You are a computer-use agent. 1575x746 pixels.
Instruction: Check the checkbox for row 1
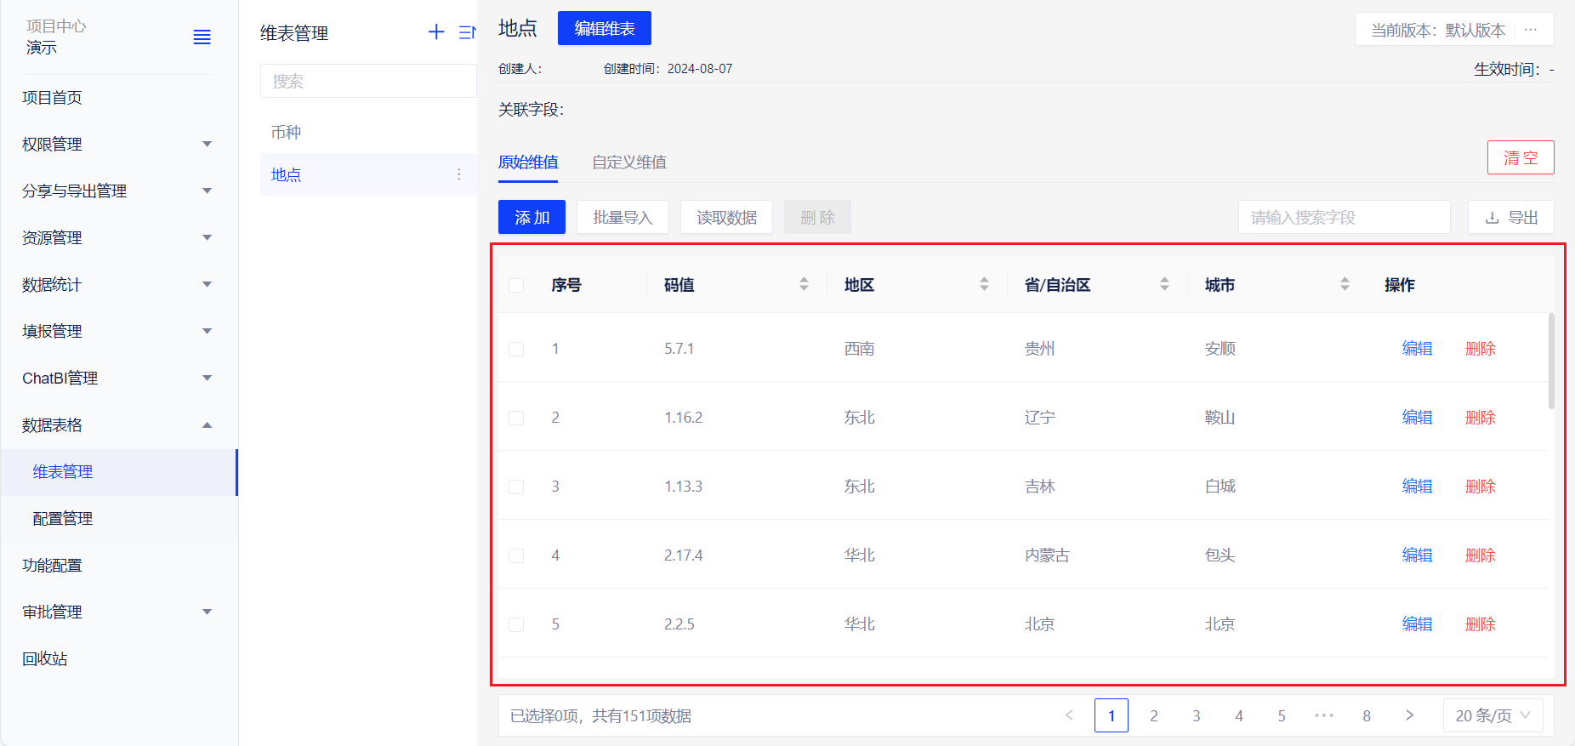click(516, 349)
